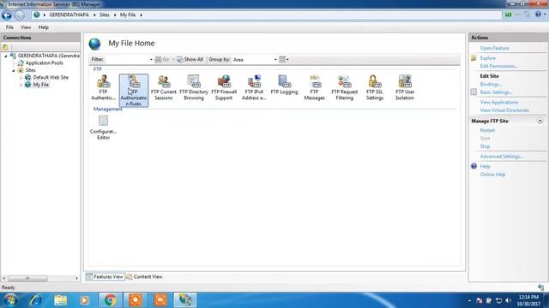The width and height of the screenshot is (549, 308).
Task: Open dropdown after My File in breadcrumb
Action: point(141,15)
